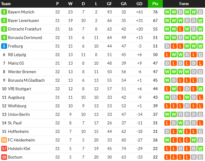Click Eintracht Frankfurt's orange L form icon
The image size is (205, 161).
pyautogui.click(x=181, y=29)
